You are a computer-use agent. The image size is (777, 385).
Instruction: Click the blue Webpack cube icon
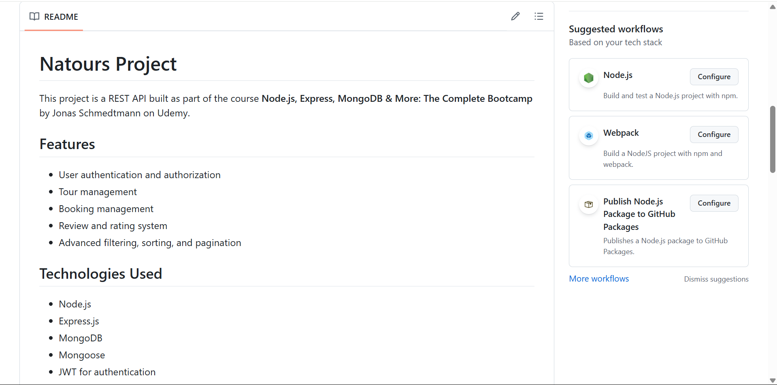589,136
